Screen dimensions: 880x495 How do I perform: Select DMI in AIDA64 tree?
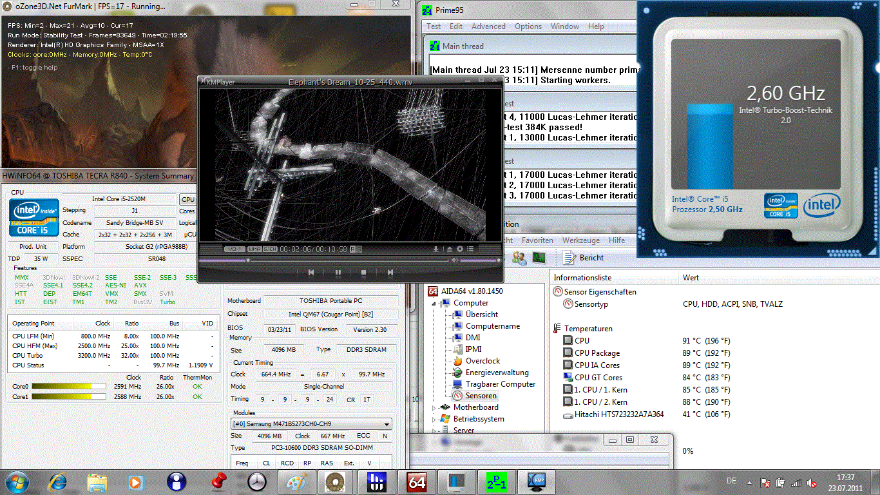pyautogui.click(x=473, y=338)
